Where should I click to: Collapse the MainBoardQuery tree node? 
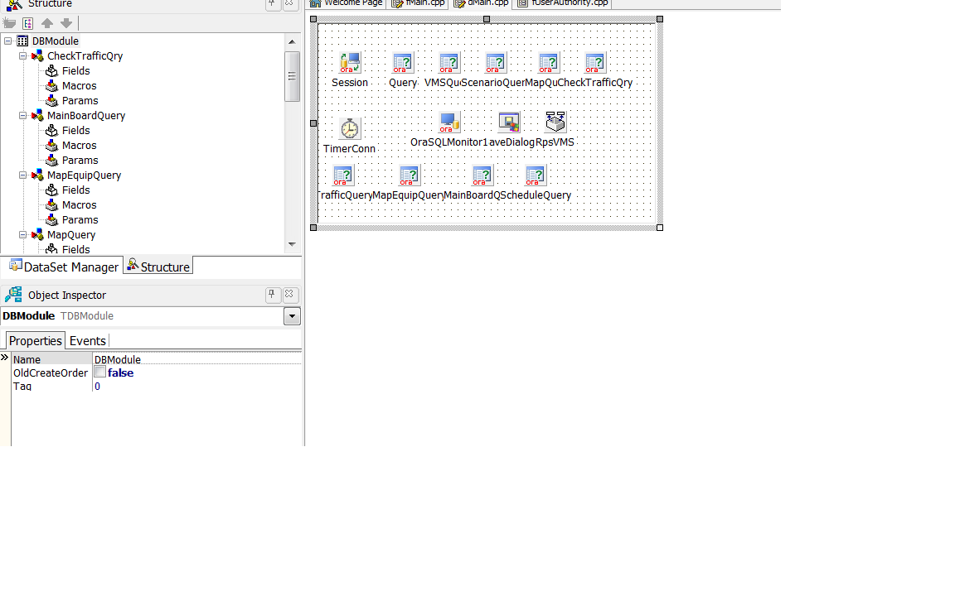tap(23, 116)
